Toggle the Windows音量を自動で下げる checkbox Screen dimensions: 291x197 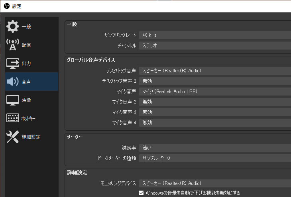click(x=141, y=193)
